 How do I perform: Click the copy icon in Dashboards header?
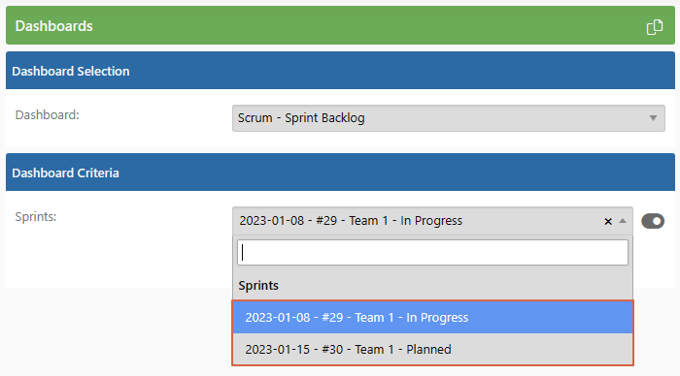[x=655, y=27]
